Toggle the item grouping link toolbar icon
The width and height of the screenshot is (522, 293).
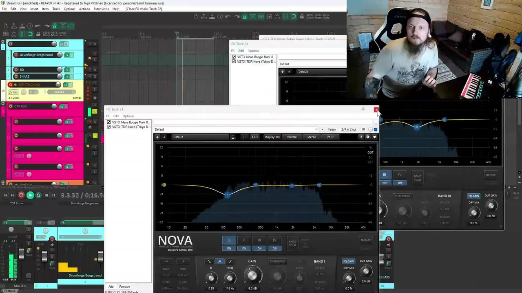(71, 26)
